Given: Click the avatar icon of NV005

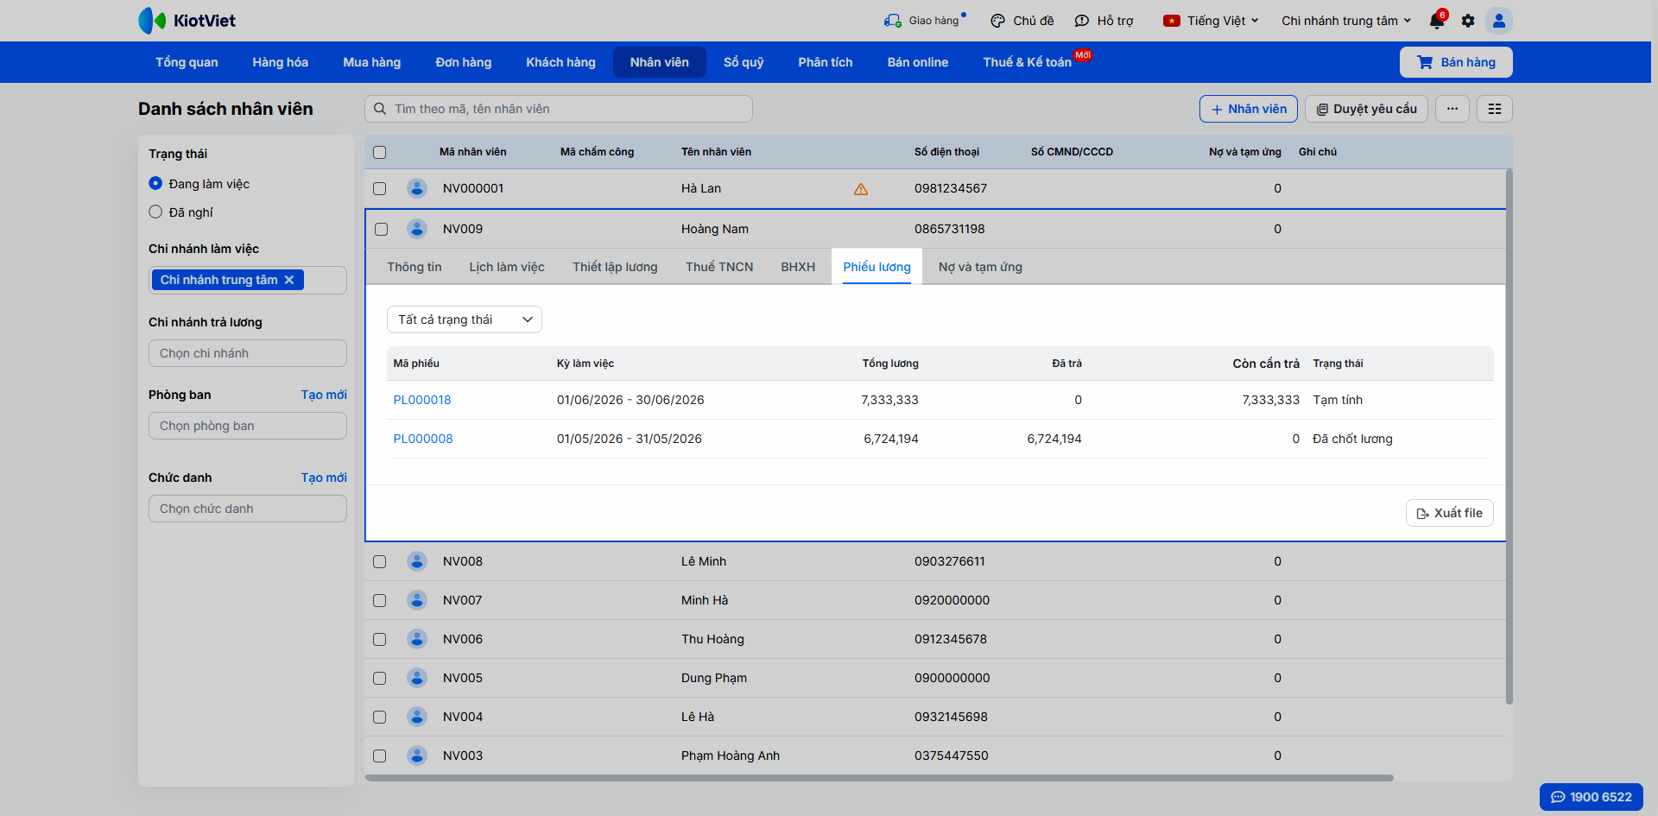Looking at the screenshot, I should [417, 678].
